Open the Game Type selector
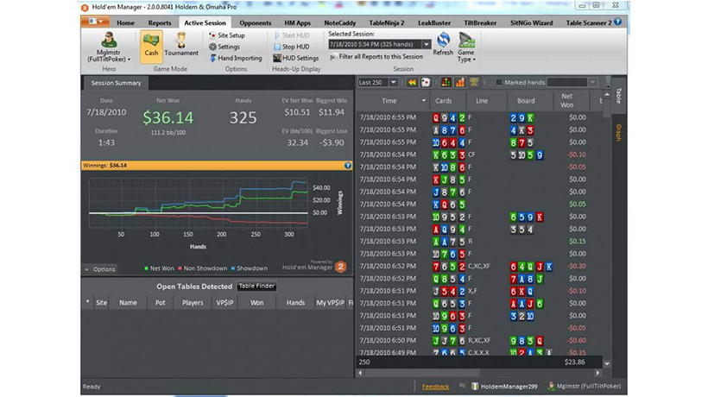Screen dimensions: 708x397 click(466, 47)
